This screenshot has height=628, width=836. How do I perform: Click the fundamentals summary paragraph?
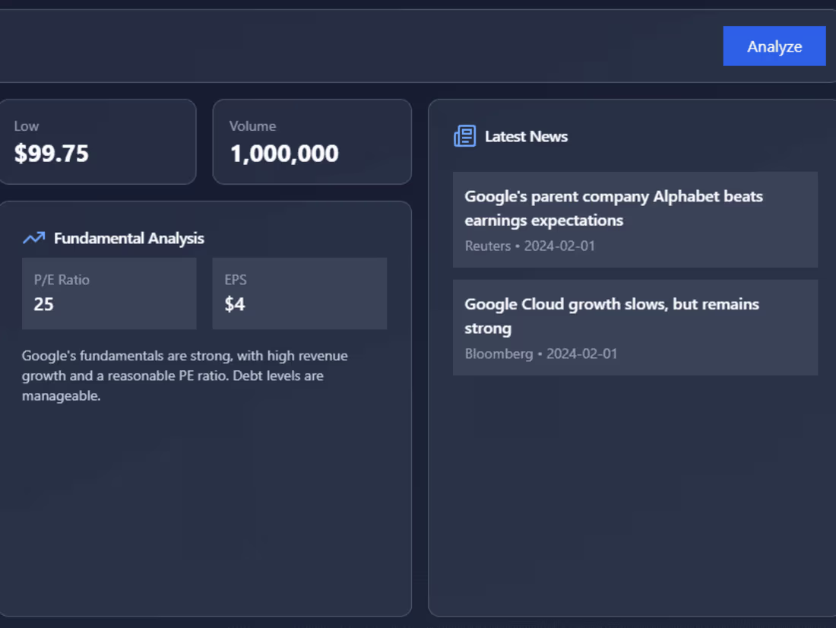tap(185, 375)
